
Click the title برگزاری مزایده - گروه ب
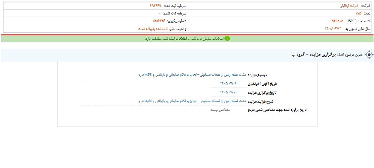click(314, 55)
